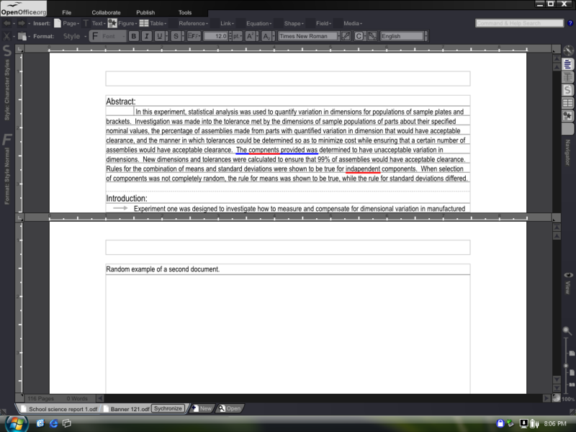Screen dimensions: 576x432
Task: Click the New document button
Action: [201, 408]
